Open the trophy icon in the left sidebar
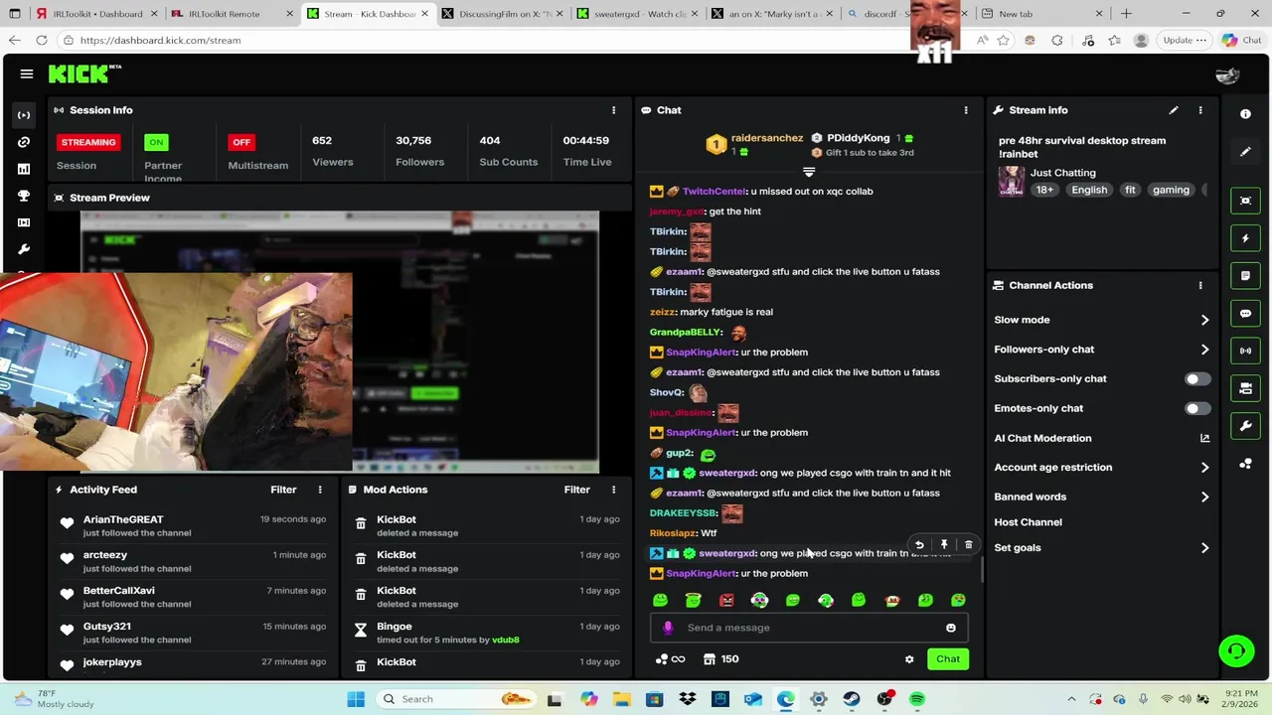The width and height of the screenshot is (1272, 715). [24, 196]
